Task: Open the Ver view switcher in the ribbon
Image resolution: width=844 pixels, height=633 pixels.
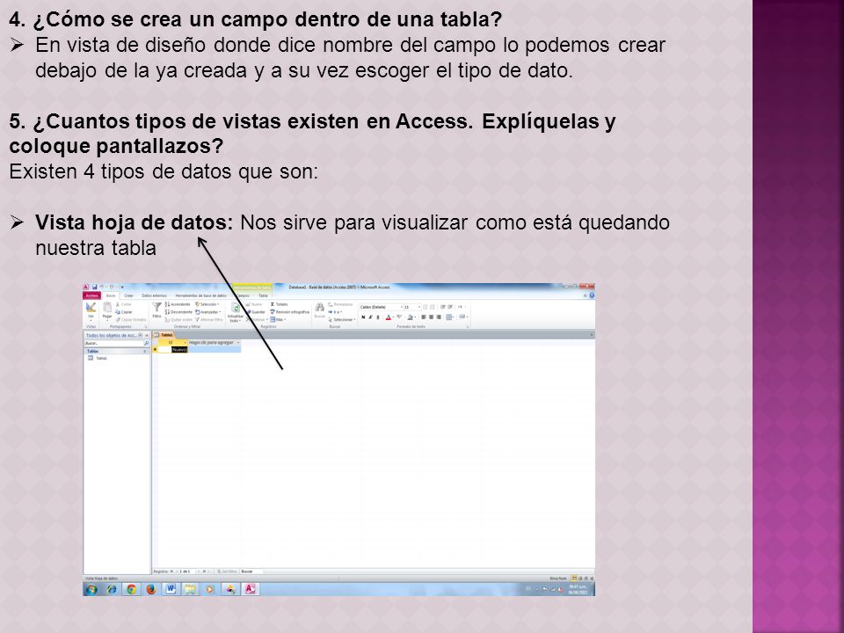Action: (x=91, y=310)
